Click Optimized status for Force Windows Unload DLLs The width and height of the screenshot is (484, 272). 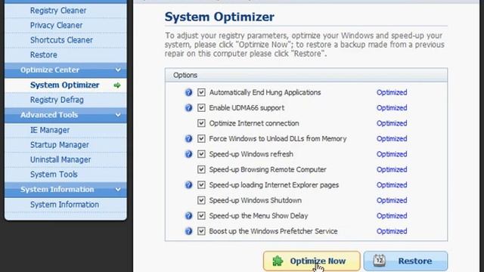coord(392,139)
